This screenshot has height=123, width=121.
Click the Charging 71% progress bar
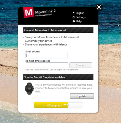coord(58,105)
